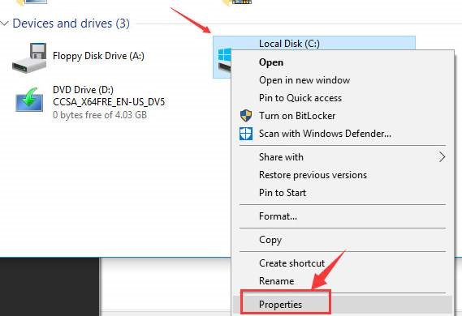Screen dimensions: 462x316
Task: Click the Local Disk (C:) Windows drive icon
Action: point(224,60)
